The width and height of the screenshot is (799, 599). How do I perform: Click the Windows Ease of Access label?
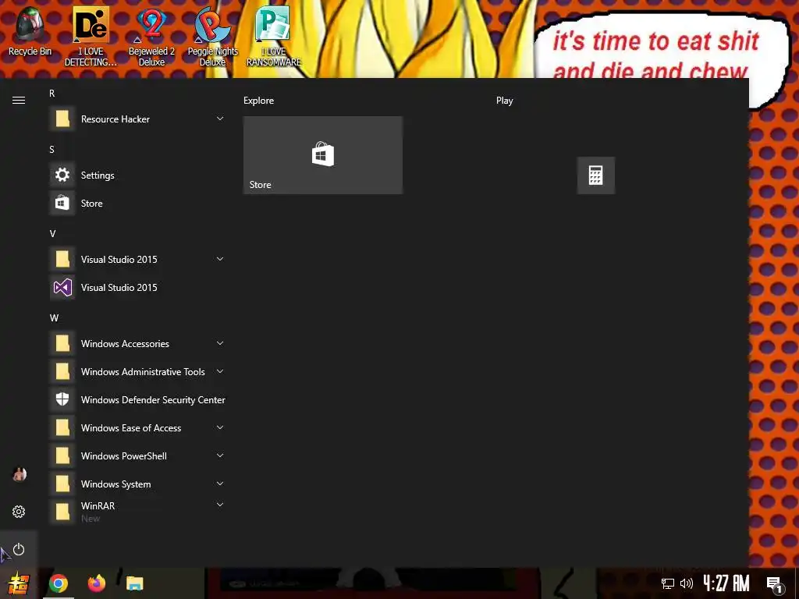click(131, 428)
